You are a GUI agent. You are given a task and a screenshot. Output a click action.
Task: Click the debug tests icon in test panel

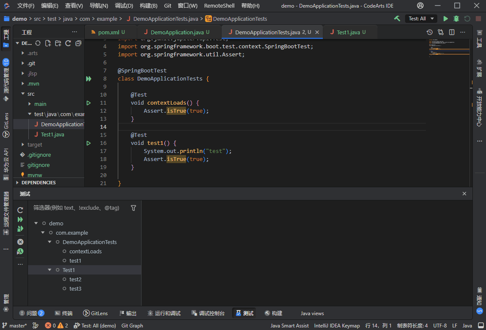click(20, 229)
